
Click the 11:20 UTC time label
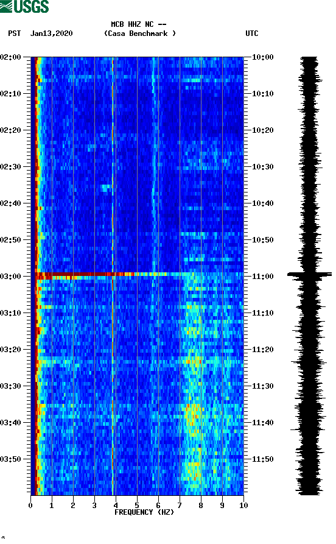click(263, 350)
